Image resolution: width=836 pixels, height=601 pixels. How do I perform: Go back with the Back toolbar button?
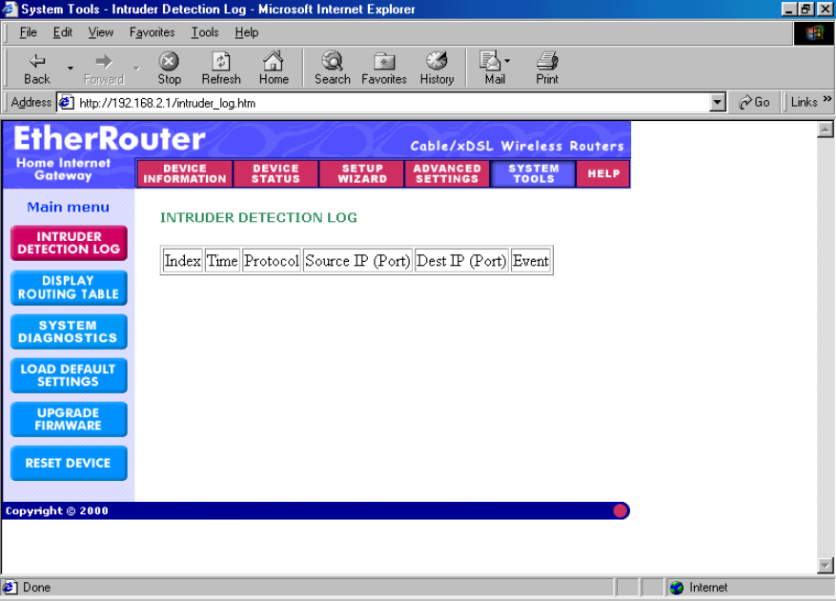[x=36, y=69]
